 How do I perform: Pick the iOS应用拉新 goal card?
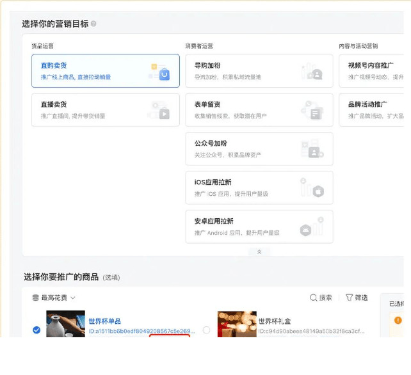pos(259,187)
